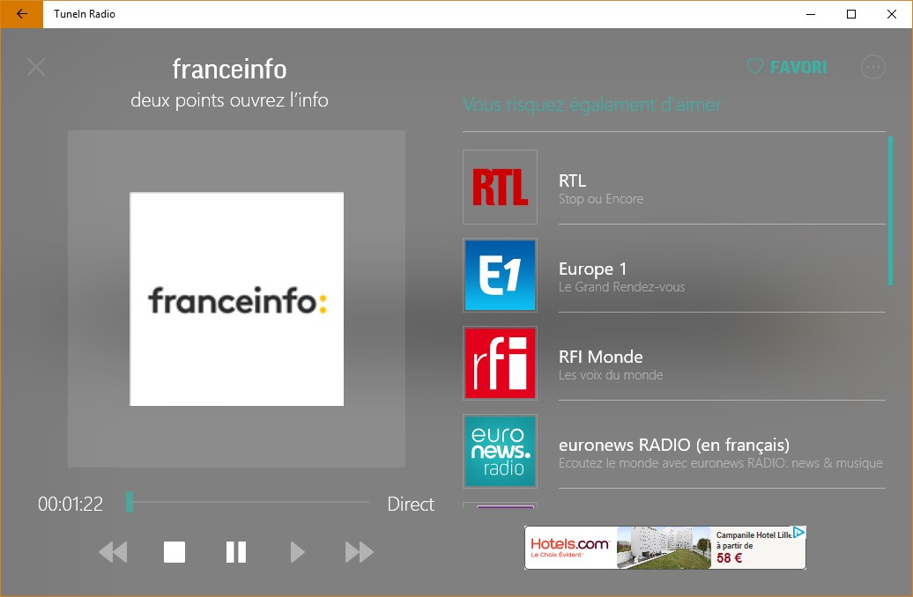Click the subtitle deux points ouvrez l'info

[229, 100]
